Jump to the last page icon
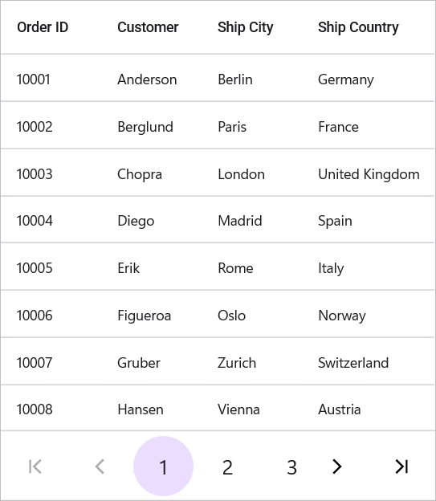436x501 pixels. [x=401, y=466]
